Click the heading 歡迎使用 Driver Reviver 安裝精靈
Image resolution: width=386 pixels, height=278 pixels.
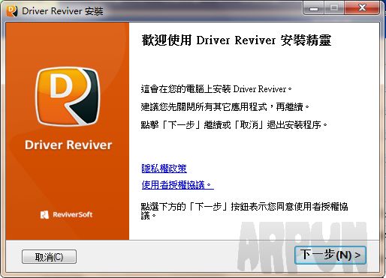pyautogui.click(x=237, y=40)
